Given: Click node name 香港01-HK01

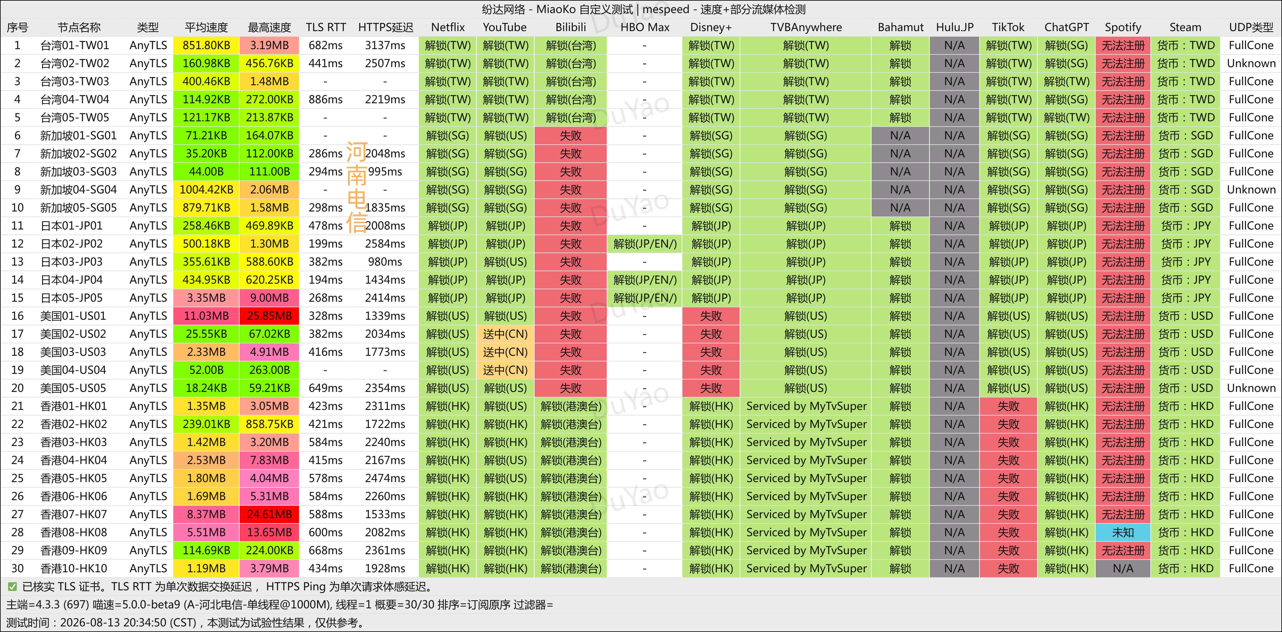Looking at the screenshot, I should [x=74, y=406].
